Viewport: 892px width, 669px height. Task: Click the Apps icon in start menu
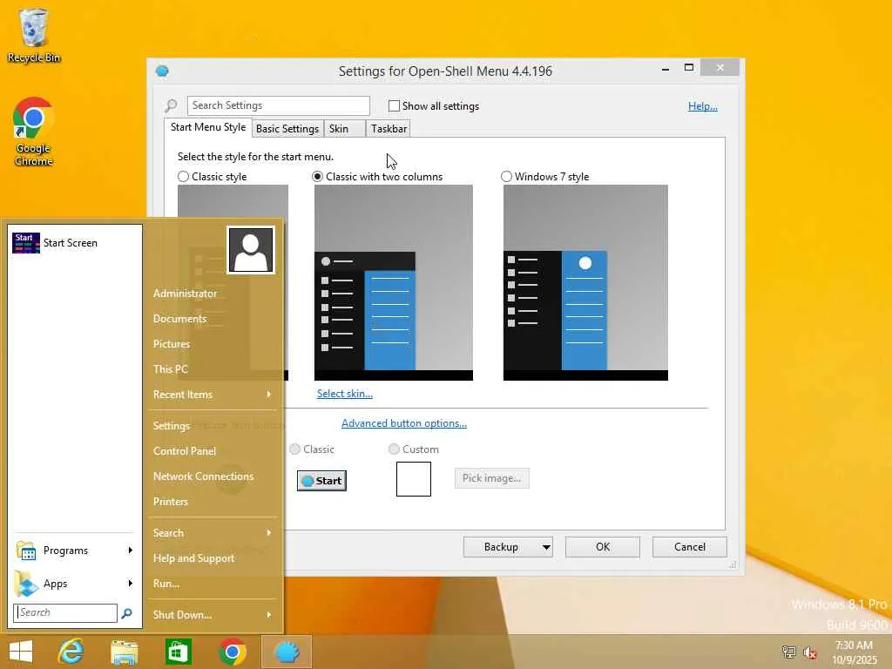pyautogui.click(x=26, y=584)
